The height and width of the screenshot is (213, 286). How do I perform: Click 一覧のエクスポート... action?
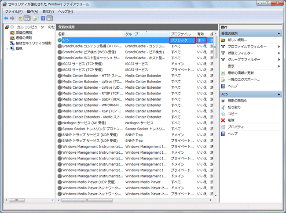244,79
